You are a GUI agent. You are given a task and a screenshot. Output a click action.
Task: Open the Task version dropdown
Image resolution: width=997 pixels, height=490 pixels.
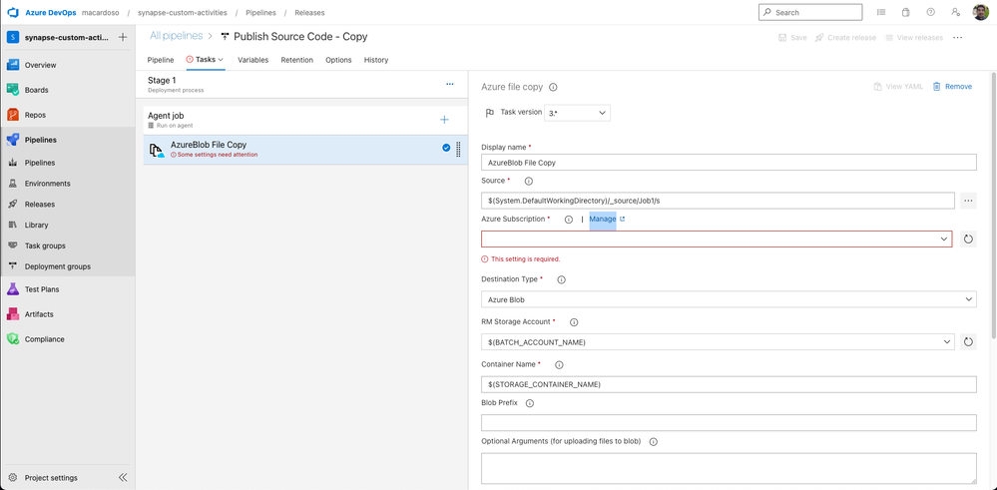click(x=578, y=113)
